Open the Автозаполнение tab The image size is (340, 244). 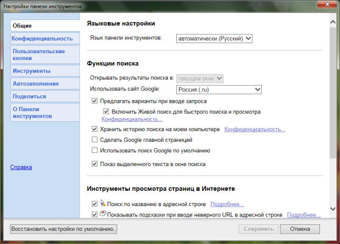[35, 84]
